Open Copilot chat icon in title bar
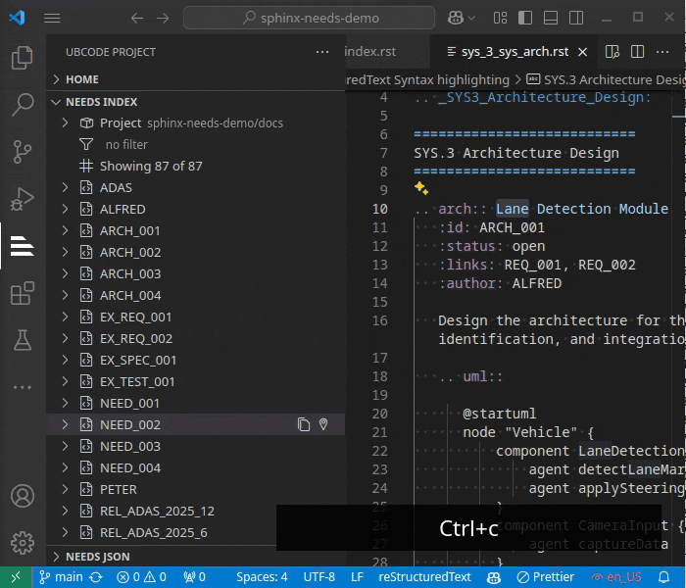Screen dimensions: 686x588 (456, 18)
